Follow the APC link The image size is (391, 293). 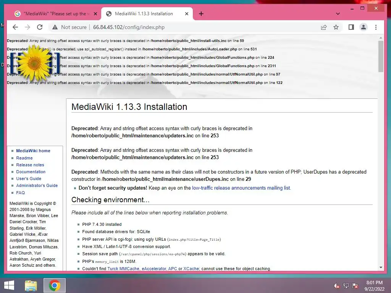[173, 269]
